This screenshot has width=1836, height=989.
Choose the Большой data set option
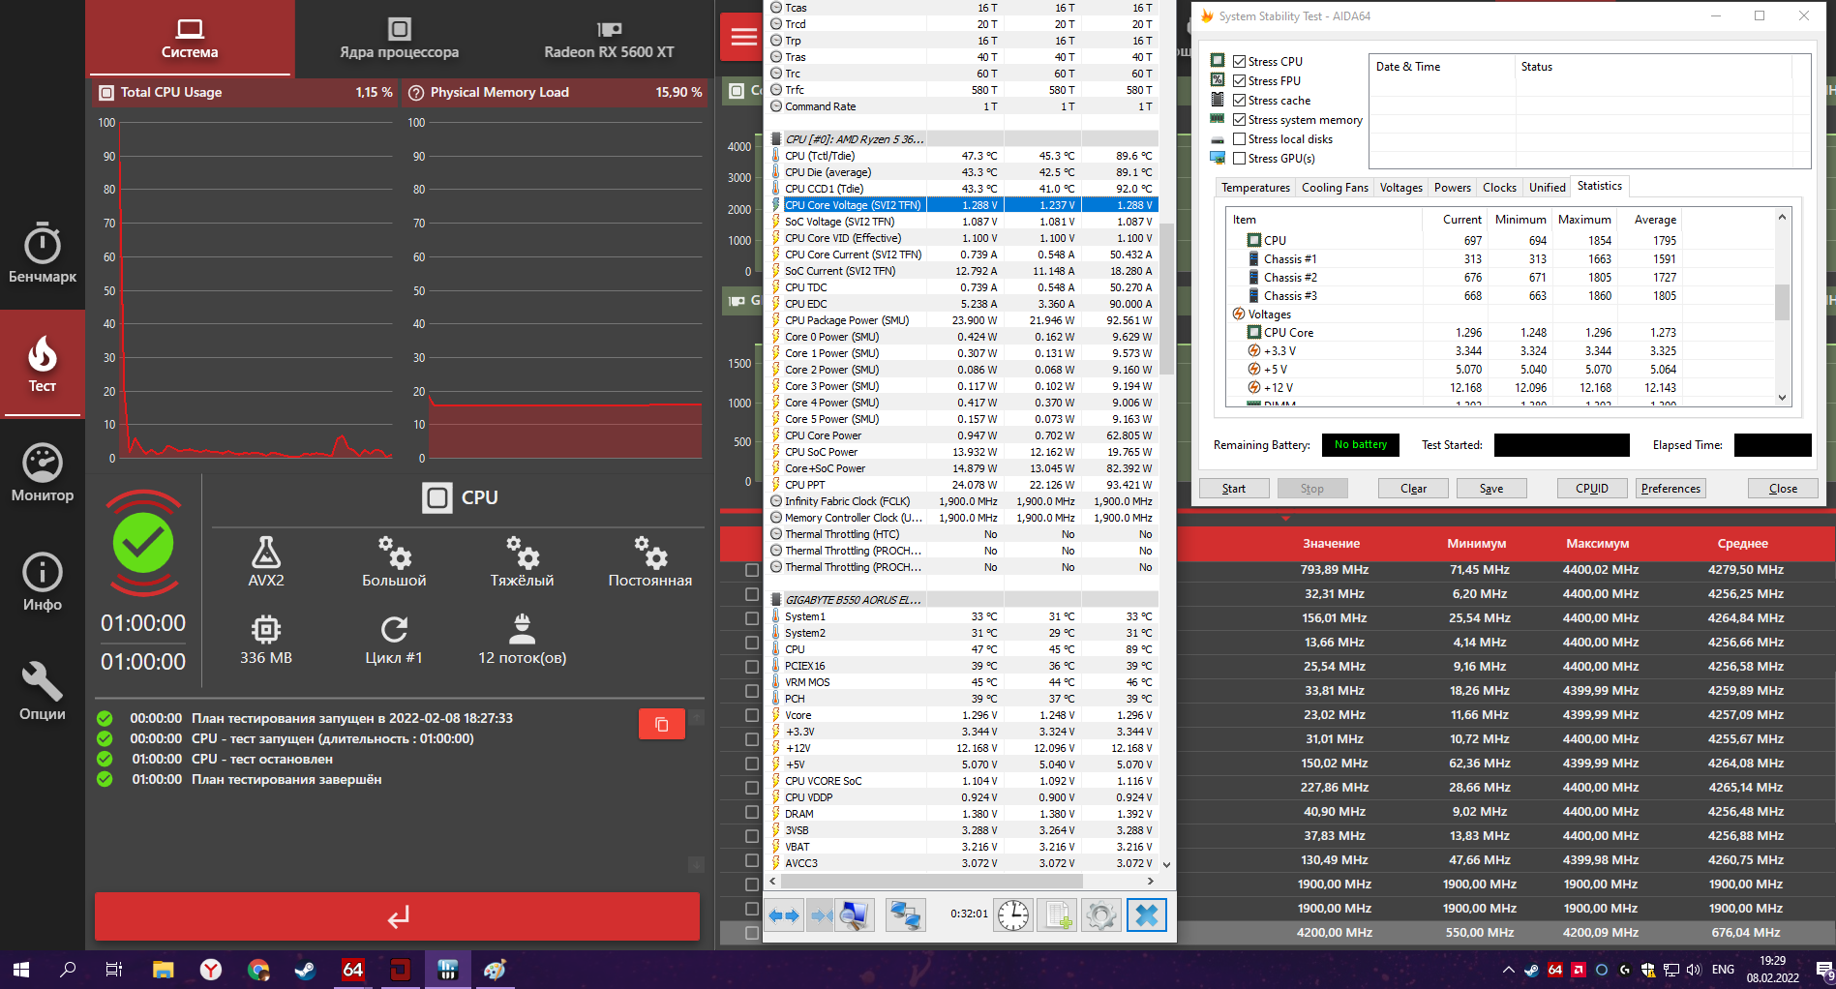point(394,561)
